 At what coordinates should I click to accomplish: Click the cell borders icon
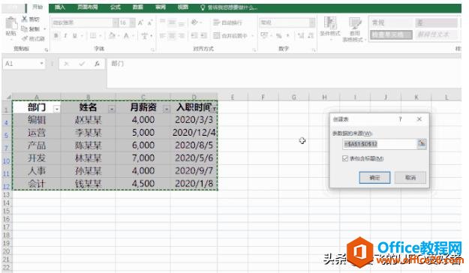[x=93, y=35]
